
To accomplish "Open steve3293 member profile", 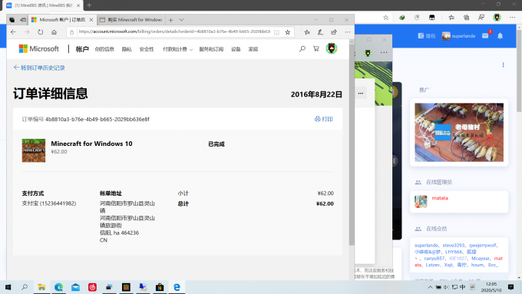I will 454,245.
